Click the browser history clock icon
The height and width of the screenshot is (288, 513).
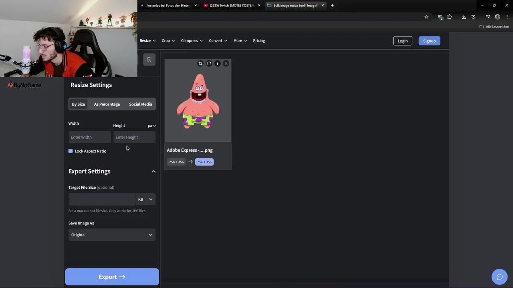pos(473,17)
